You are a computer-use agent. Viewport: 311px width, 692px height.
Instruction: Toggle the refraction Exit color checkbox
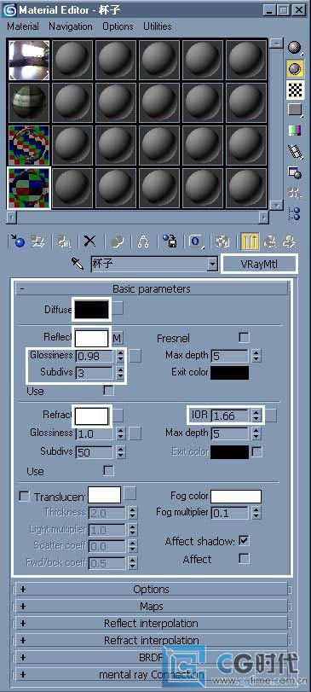coord(256,451)
